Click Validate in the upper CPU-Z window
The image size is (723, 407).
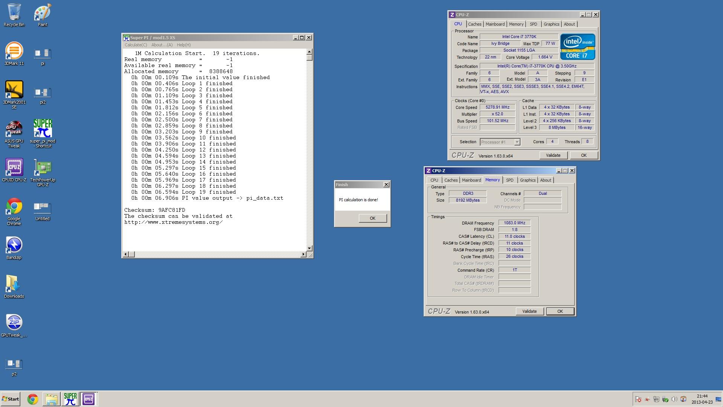pos(553,155)
